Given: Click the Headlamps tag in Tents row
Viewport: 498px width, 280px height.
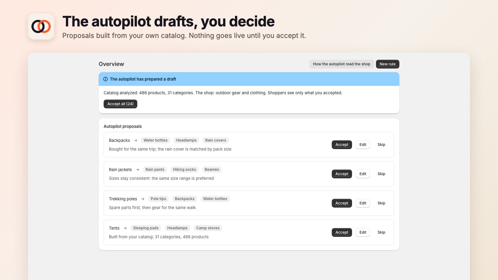Looking at the screenshot, I should click(x=177, y=228).
